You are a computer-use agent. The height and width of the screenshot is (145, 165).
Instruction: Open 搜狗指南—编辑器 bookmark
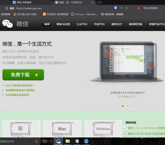pyautogui.click(x=112, y=14)
